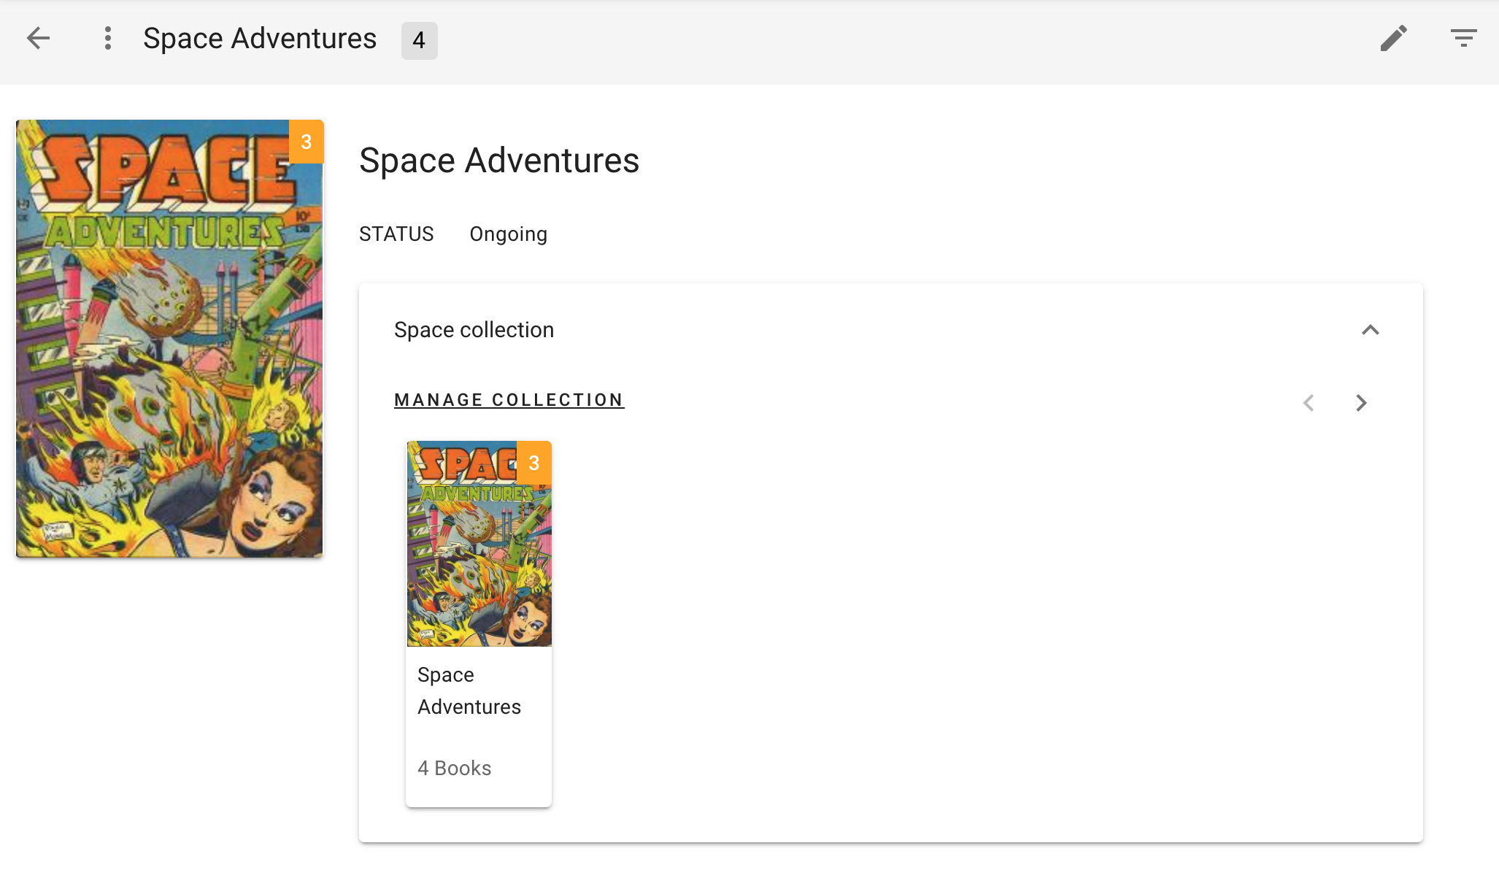Click the Space Adventures card title
Screen dimensions: 1499x870
pyautogui.click(x=469, y=690)
